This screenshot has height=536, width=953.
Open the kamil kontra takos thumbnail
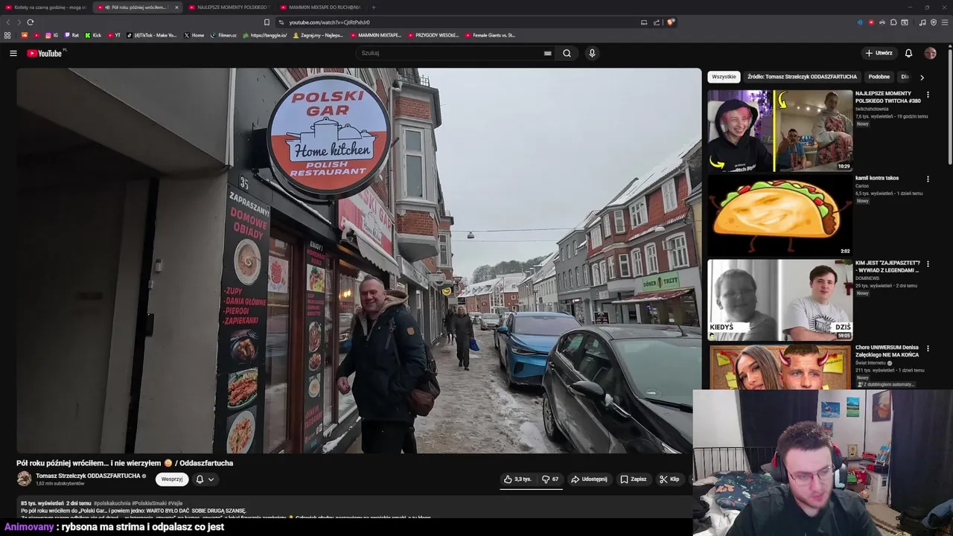point(780,215)
